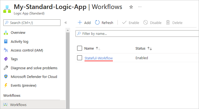Viewport: 199px width, 109px height.
Task: Click the trash can icon beside Delete
Action: click(x=168, y=22)
